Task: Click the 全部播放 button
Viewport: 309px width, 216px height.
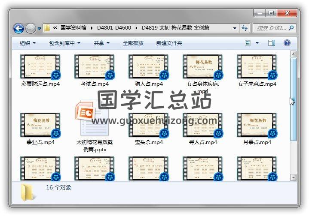Action: (133, 43)
